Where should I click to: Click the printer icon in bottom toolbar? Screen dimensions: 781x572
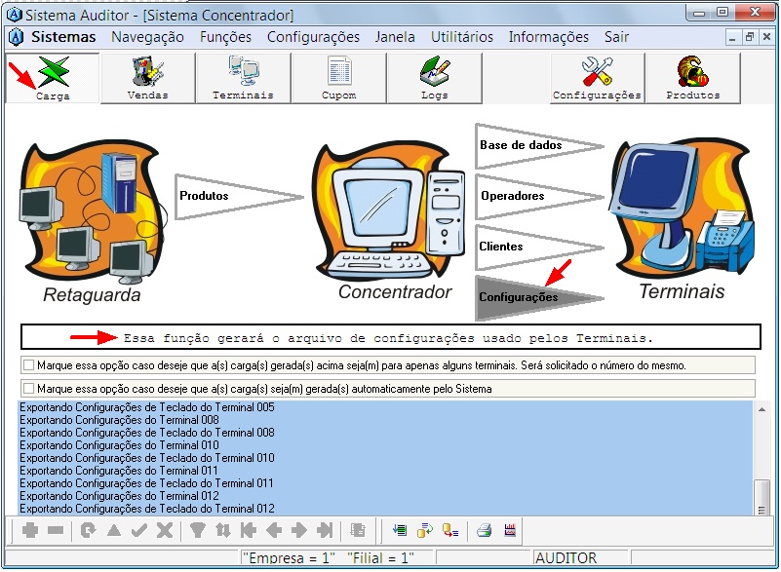click(484, 531)
